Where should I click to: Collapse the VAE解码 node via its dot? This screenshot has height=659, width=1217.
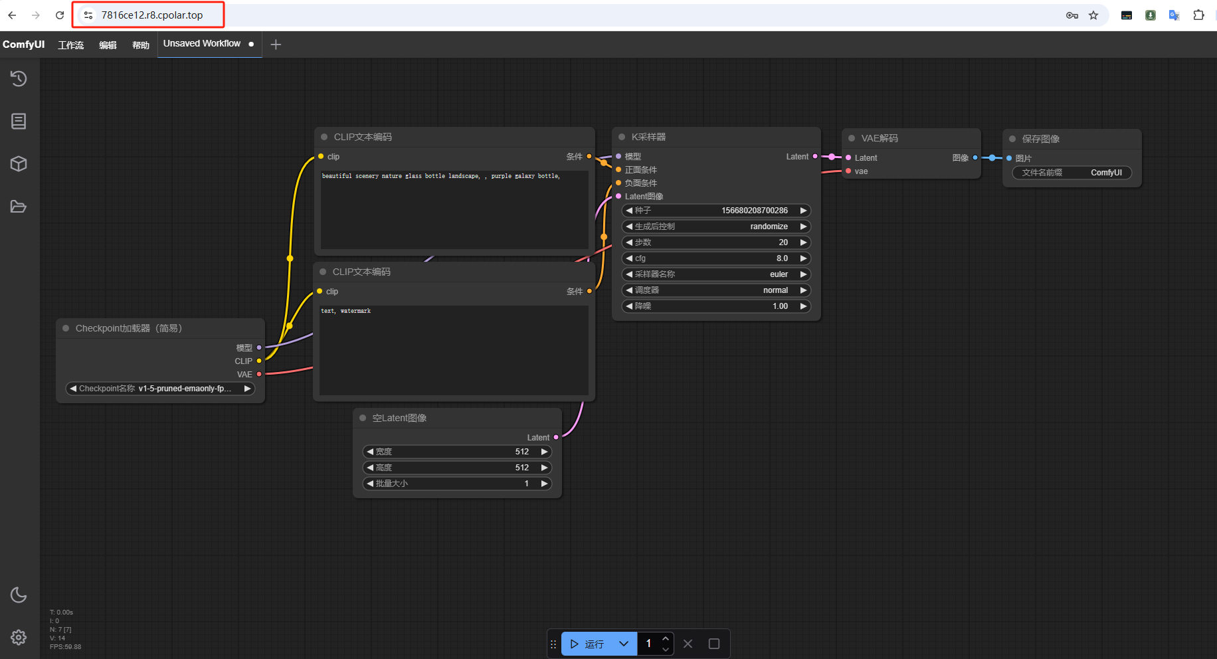coord(852,138)
